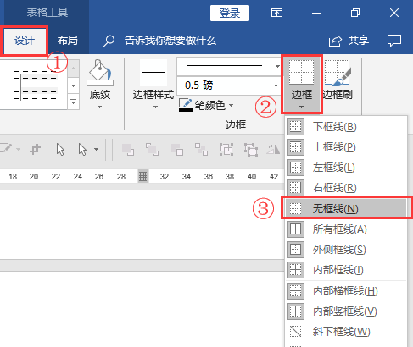Screen dimensions: 413x347
Task: Click the crop-like tool icon in toolbar
Action: [x=36, y=149]
